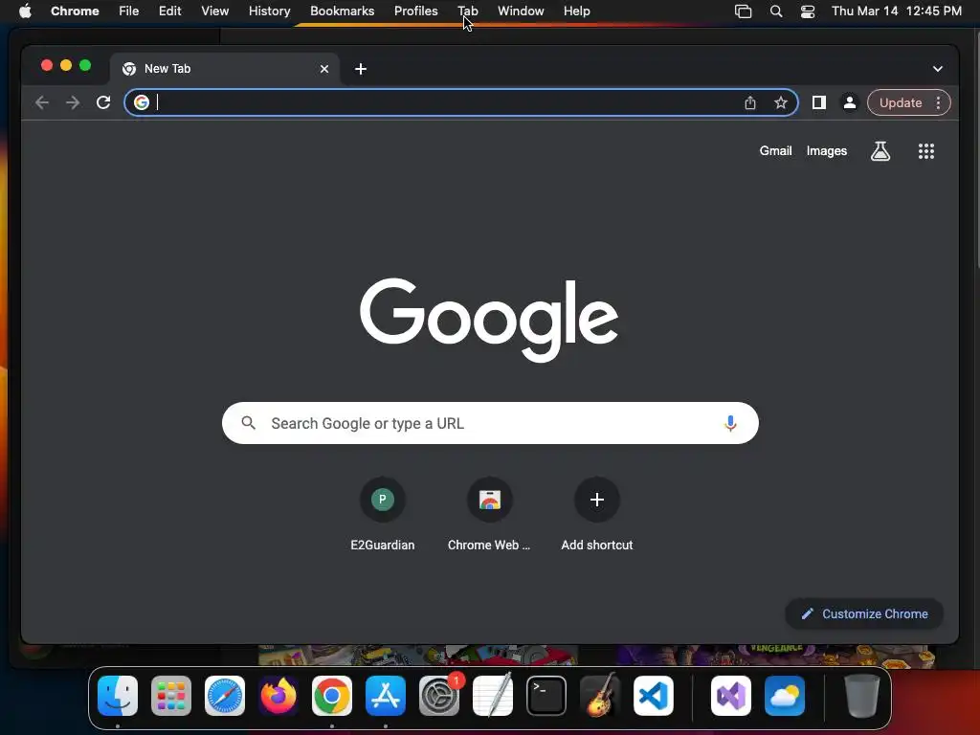Open the Bookmarks menu
The image size is (980, 735).
click(342, 11)
